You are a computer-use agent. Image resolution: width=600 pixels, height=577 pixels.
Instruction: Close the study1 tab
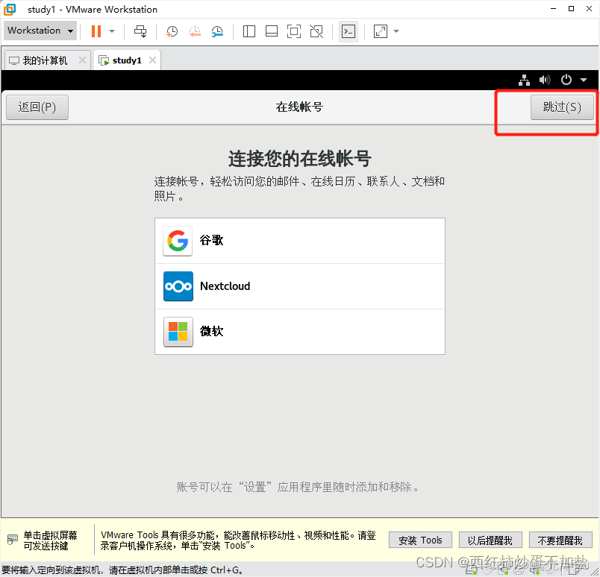point(152,60)
